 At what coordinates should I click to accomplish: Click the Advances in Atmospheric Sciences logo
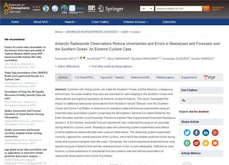17,9
